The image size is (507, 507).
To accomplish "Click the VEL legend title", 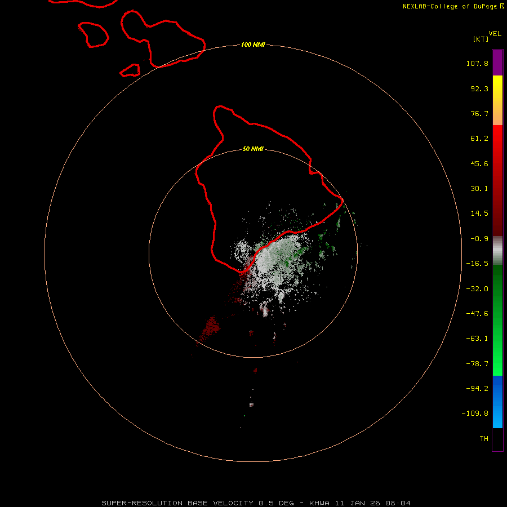I will (495, 34).
